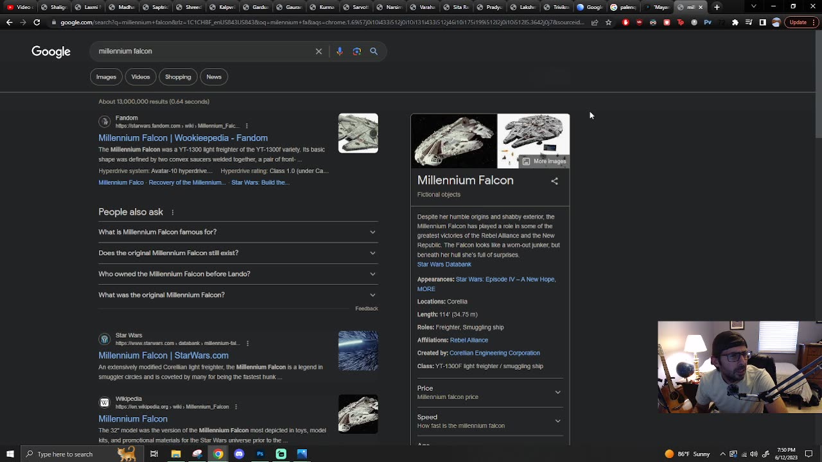Share the Millennium Falcon knowledge panel
This screenshot has height=462, width=822.
(554, 182)
